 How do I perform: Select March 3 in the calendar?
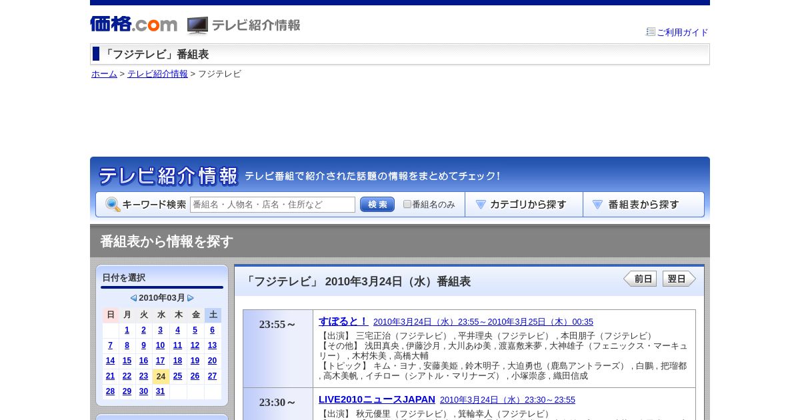tap(160, 330)
